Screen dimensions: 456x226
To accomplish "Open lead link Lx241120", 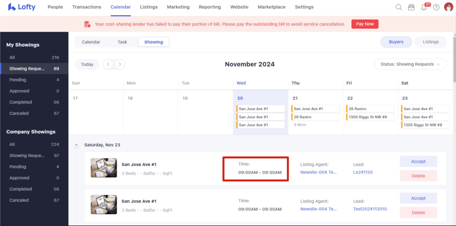I will tap(363, 172).
